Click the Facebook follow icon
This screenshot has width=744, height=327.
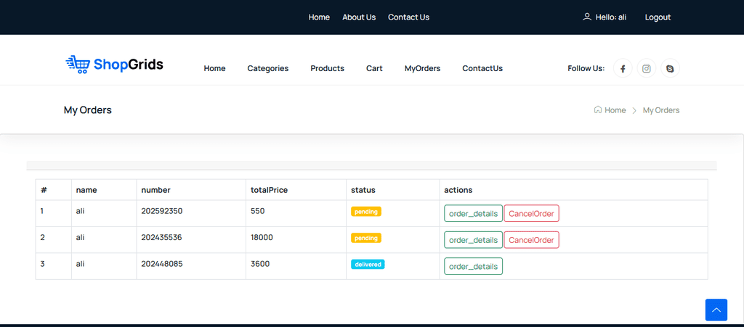tap(623, 69)
